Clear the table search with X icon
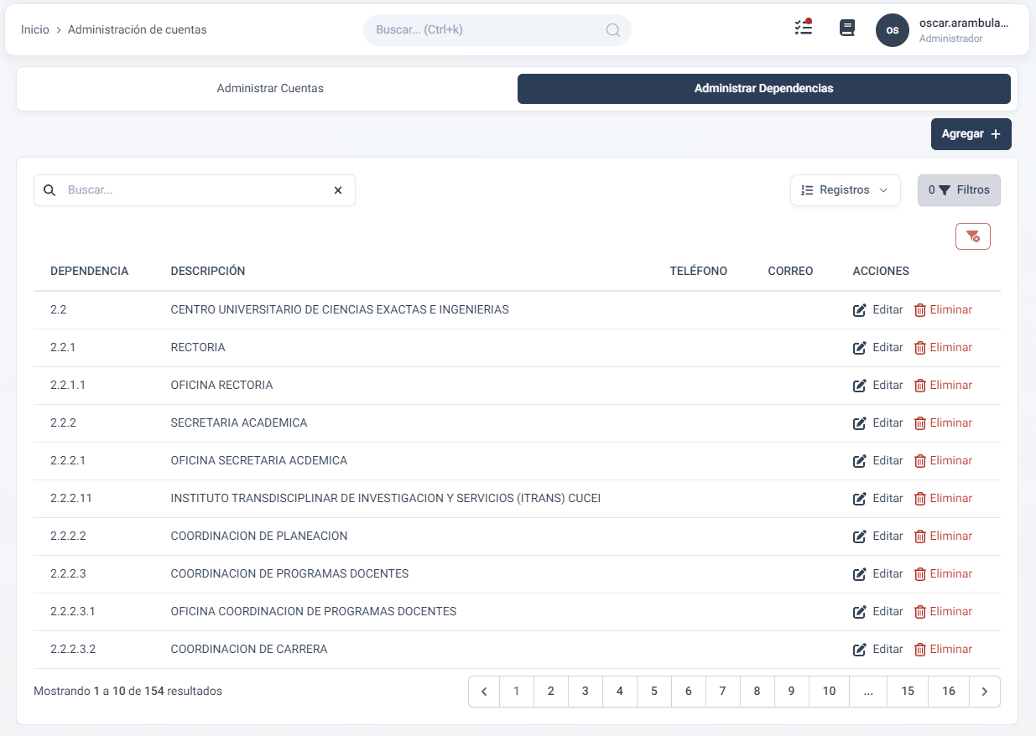This screenshot has height=736, width=1036. click(338, 190)
